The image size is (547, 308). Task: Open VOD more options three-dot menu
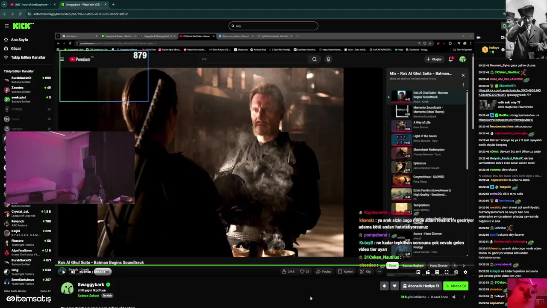pos(464,297)
